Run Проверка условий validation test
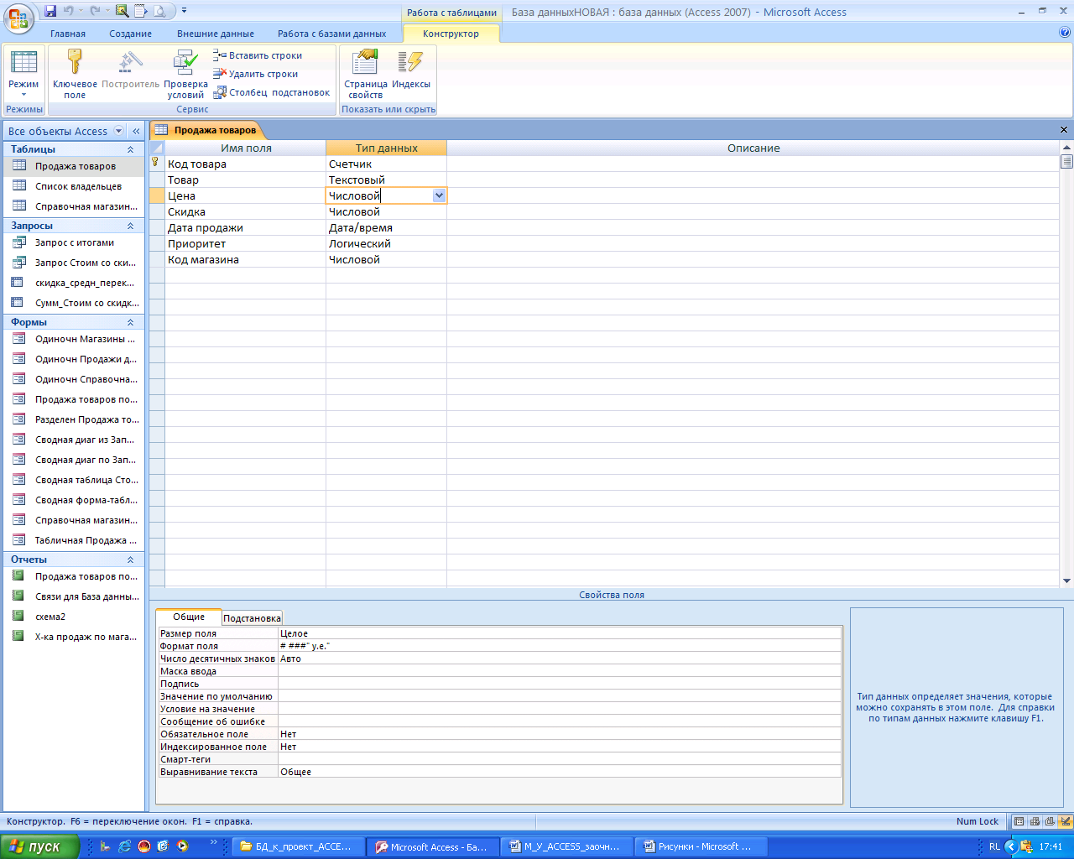Image resolution: width=1074 pixels, height=859 pixels. (185, 74)
